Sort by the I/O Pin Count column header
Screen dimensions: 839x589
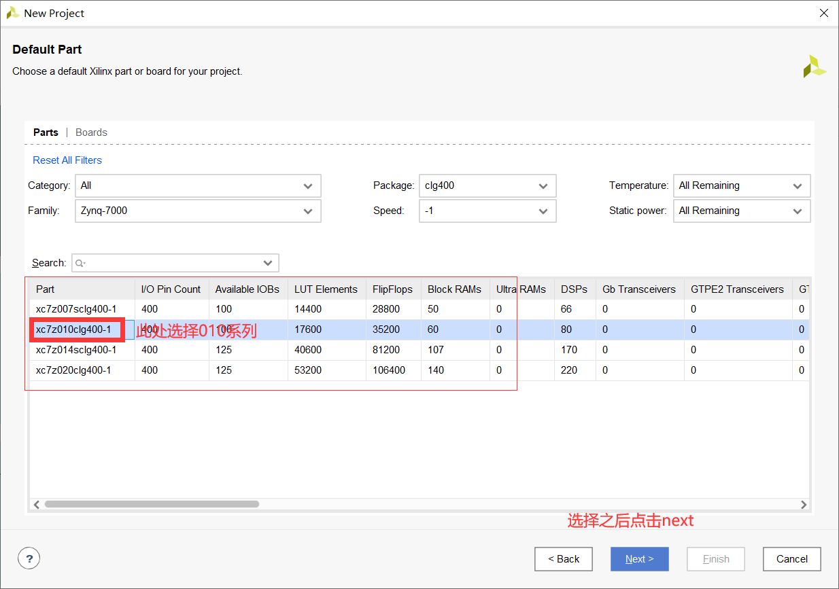(x=171, y=289)
